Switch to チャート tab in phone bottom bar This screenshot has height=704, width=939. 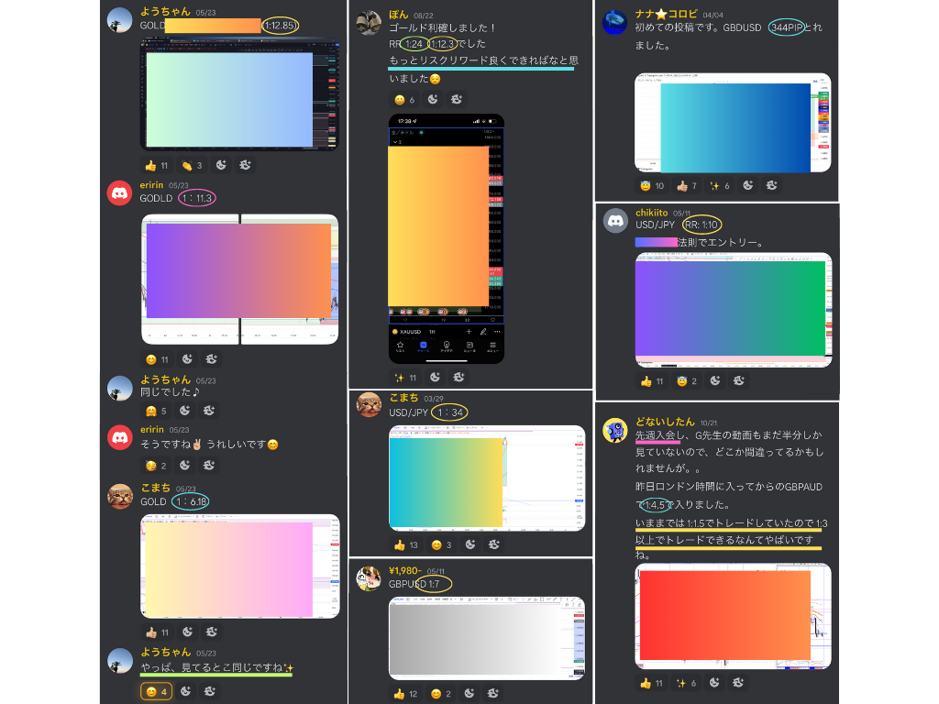pyautogui.click(x=423, y=347)
